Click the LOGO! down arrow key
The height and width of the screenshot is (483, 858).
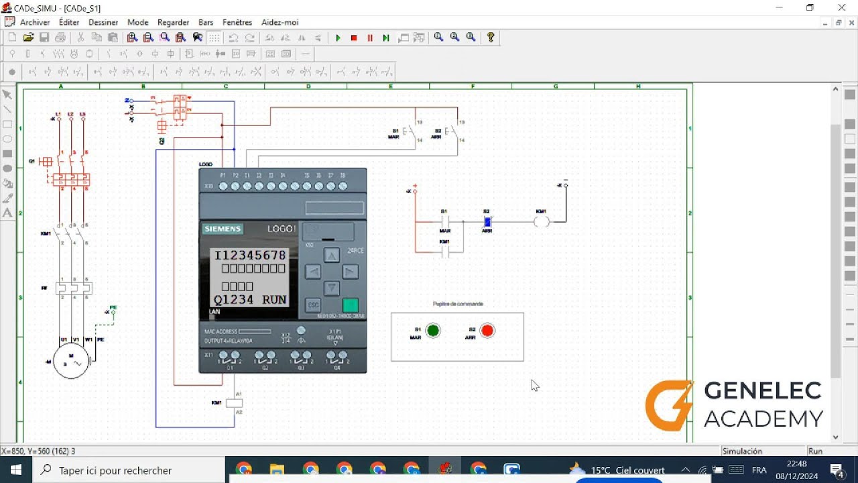coord(332,288)
